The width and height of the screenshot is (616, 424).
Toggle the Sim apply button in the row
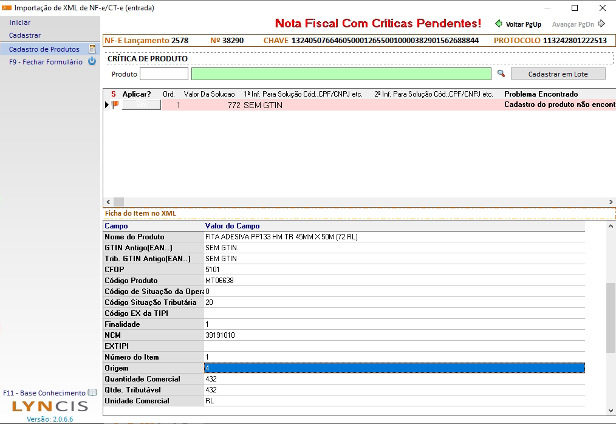point(141,105)
